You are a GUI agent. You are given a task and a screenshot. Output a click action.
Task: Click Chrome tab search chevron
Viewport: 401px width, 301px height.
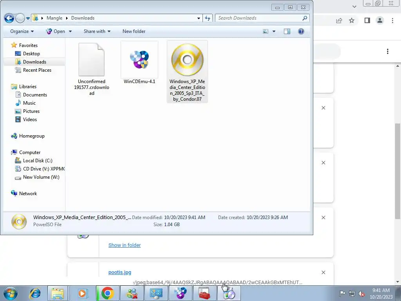tap(354, 6)
